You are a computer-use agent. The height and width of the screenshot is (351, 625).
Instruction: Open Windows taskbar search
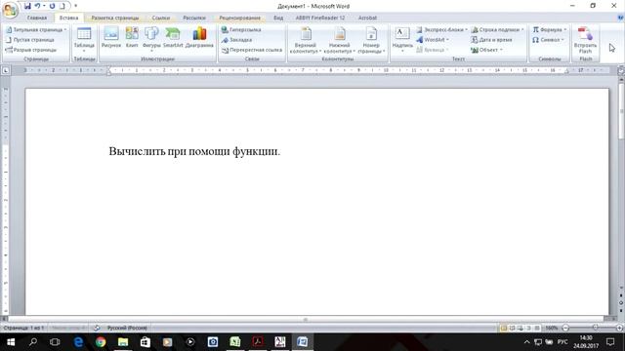(x=33, y=342)
